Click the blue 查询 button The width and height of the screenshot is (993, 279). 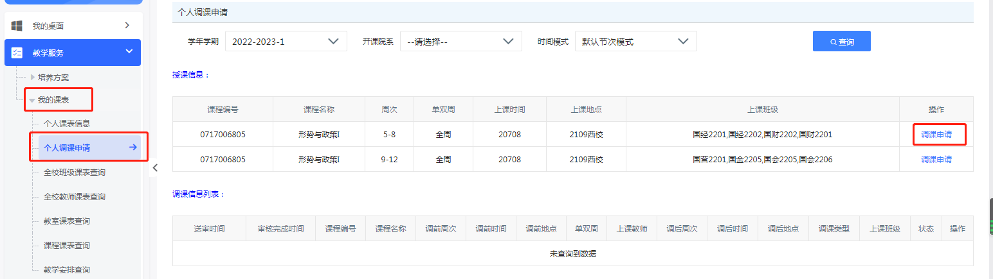coord(841,41)
